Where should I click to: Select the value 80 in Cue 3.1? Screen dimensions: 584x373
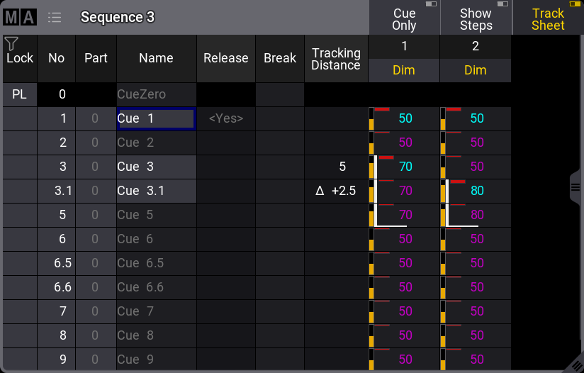(x=476, y=191)
